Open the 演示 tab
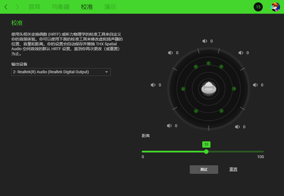 110,7
